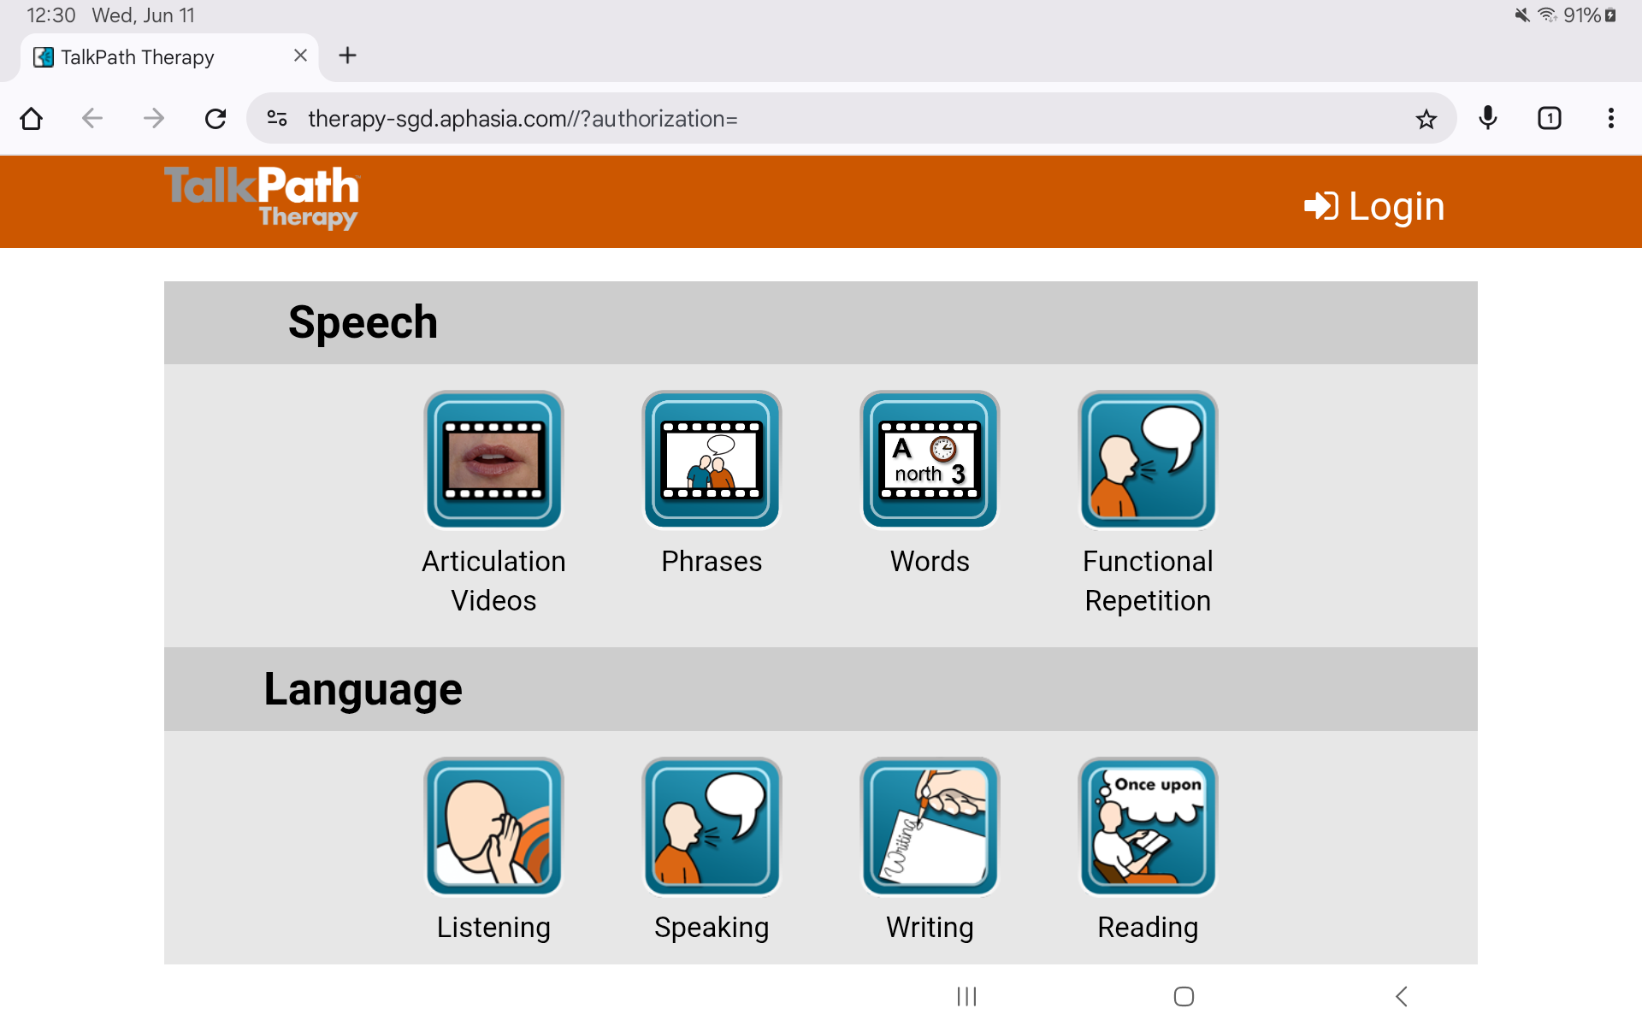Viewport: 1642px width, 1026px height.
Task: Reload the current page
Action: pos(216,118)
